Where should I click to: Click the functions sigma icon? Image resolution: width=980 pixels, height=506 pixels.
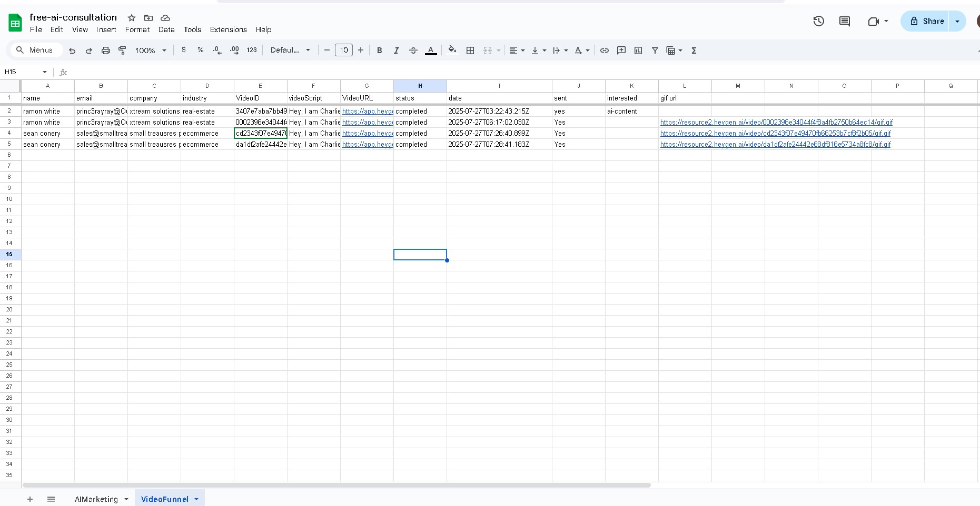[694, 50]
